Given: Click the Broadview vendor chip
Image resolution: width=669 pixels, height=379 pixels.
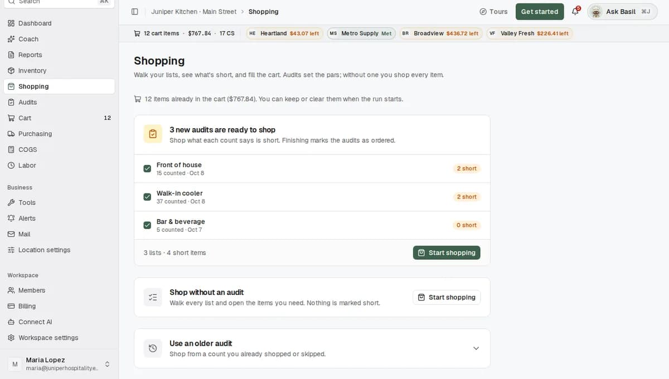Looking at the screenshot, I should point(440,33).
